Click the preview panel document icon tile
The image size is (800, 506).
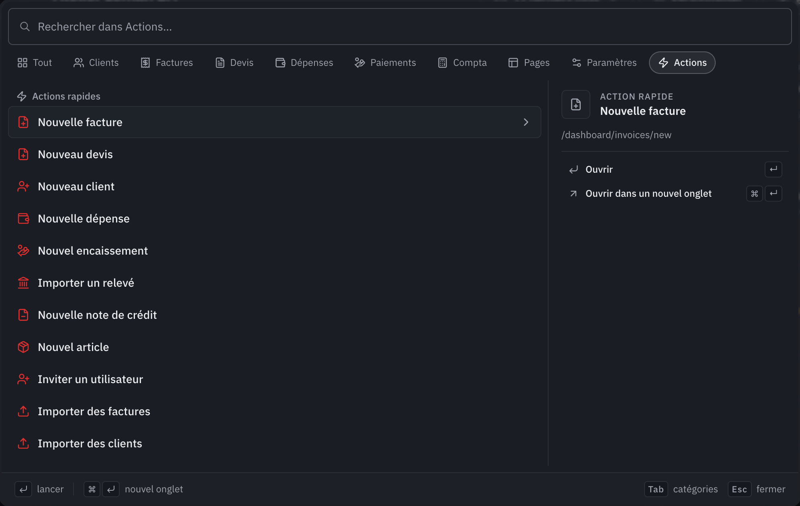click(x=576, y=104)
